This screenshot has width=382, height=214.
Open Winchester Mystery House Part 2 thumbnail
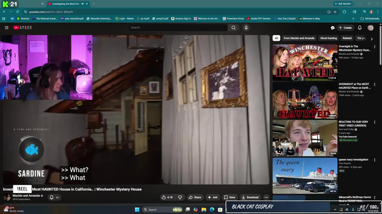click(305, 62)
